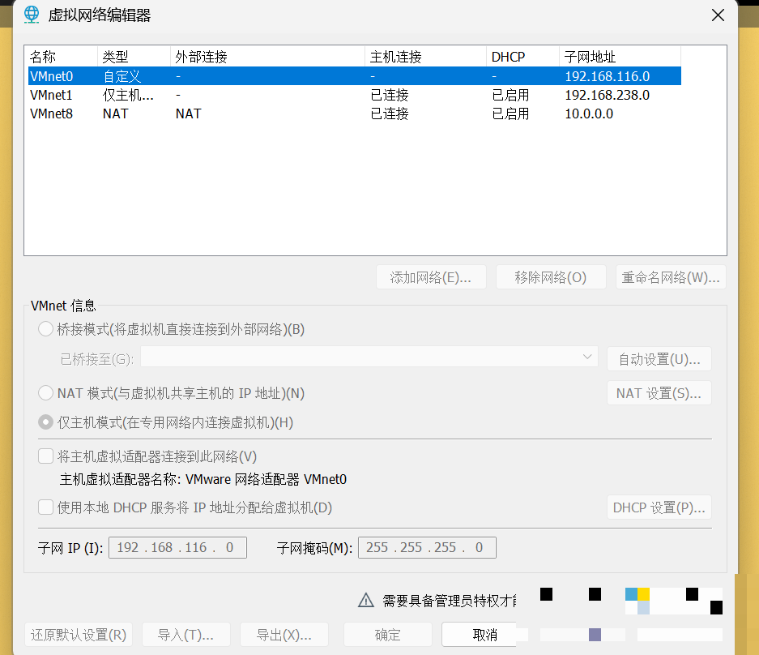Click the 确定 button

click(388, 635)
